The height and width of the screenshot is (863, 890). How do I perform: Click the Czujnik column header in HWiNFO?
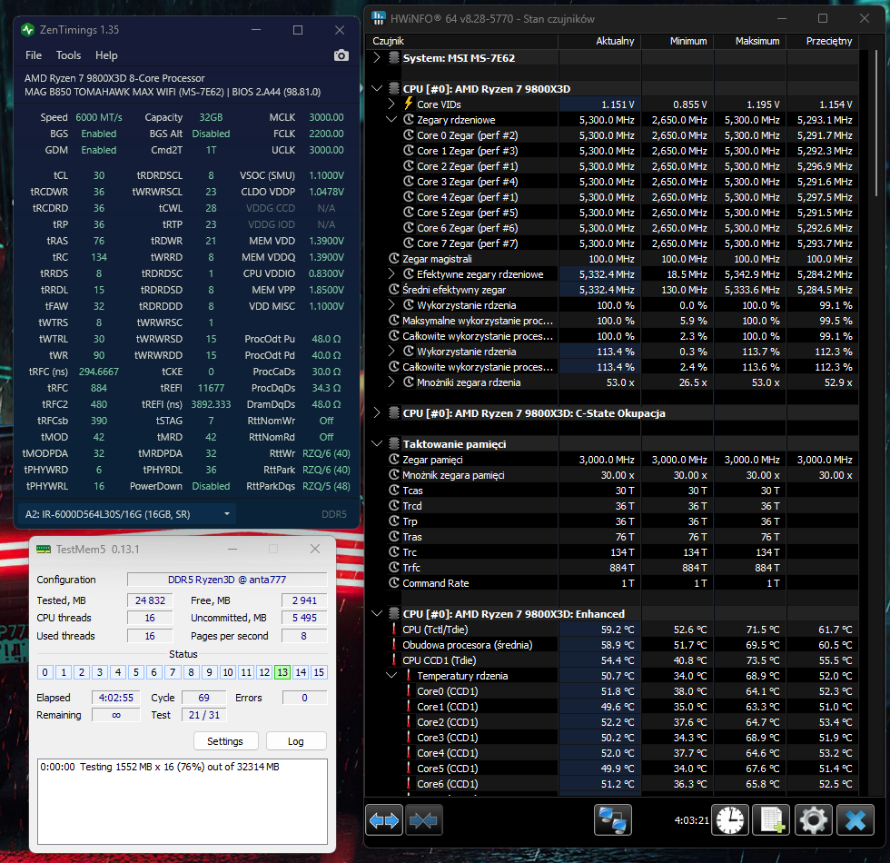click(x=462, y=41)
